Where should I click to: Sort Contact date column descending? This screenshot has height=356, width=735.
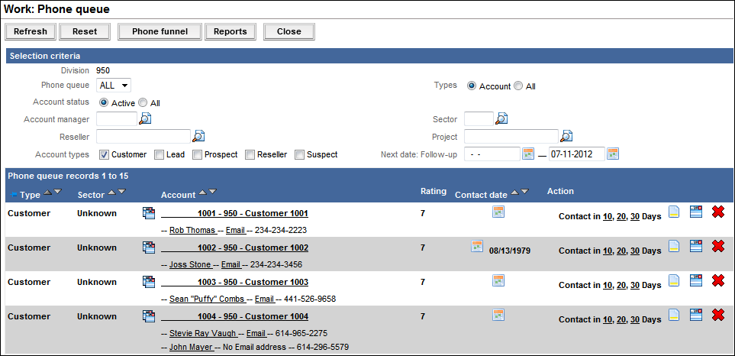coord(525,192)
